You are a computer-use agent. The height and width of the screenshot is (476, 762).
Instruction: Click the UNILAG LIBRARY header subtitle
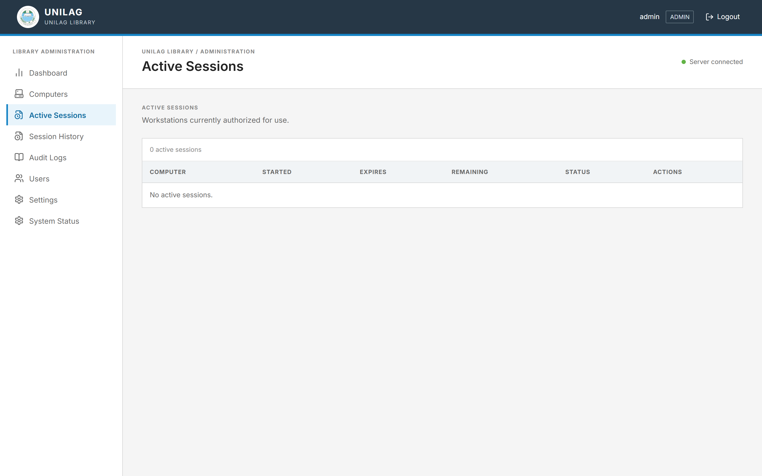click(70, 23)
